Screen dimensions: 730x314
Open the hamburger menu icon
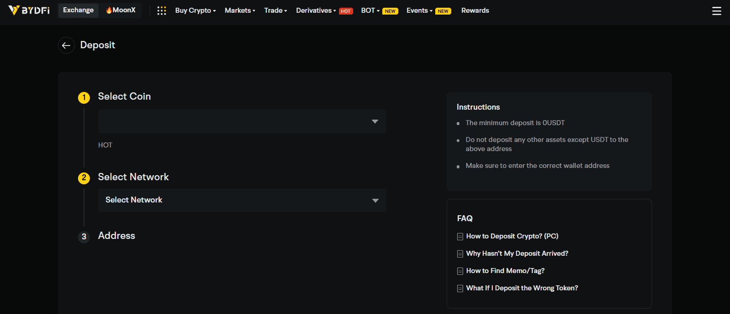click(x=717, y=11)
